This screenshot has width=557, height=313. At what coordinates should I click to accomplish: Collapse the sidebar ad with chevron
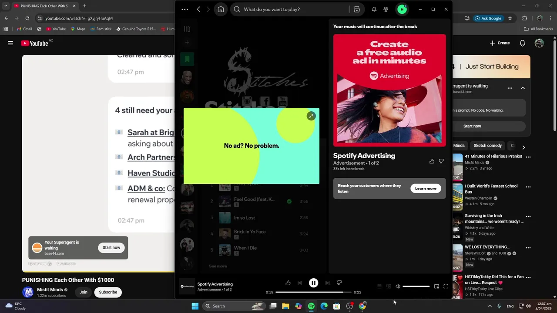tap(523, 88)
